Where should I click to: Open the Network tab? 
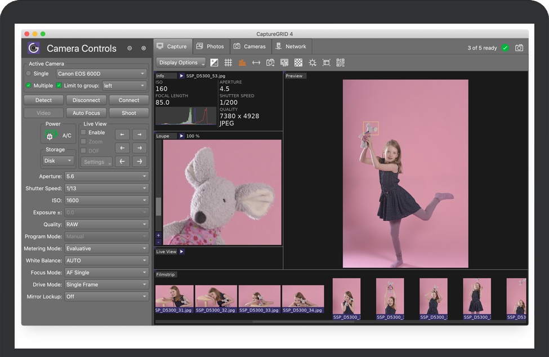[291, 47]
